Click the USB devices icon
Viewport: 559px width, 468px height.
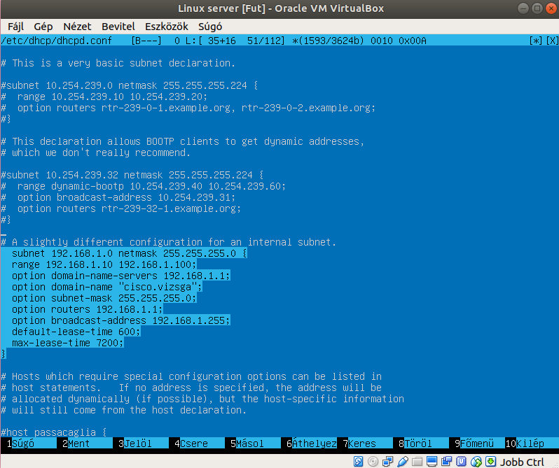403,462
